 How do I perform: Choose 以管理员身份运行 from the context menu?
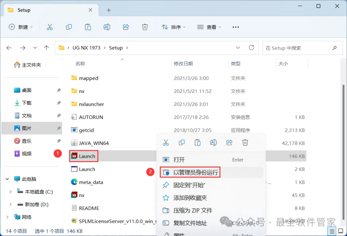click(x=211, y=172)
